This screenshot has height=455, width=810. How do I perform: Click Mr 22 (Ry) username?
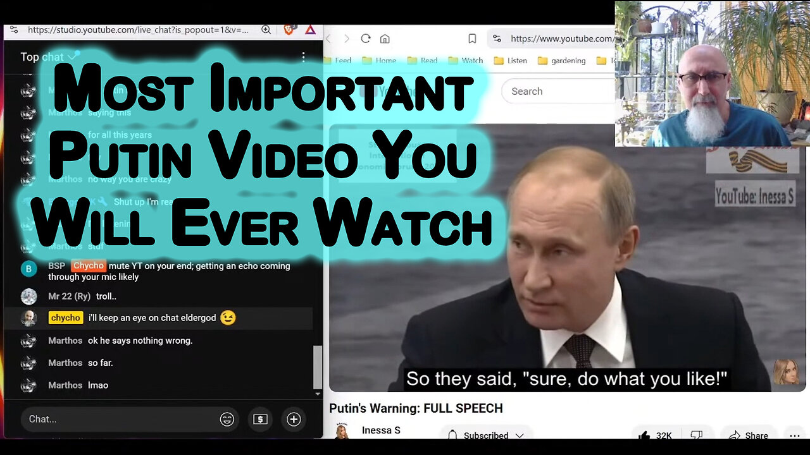(69, 296)
